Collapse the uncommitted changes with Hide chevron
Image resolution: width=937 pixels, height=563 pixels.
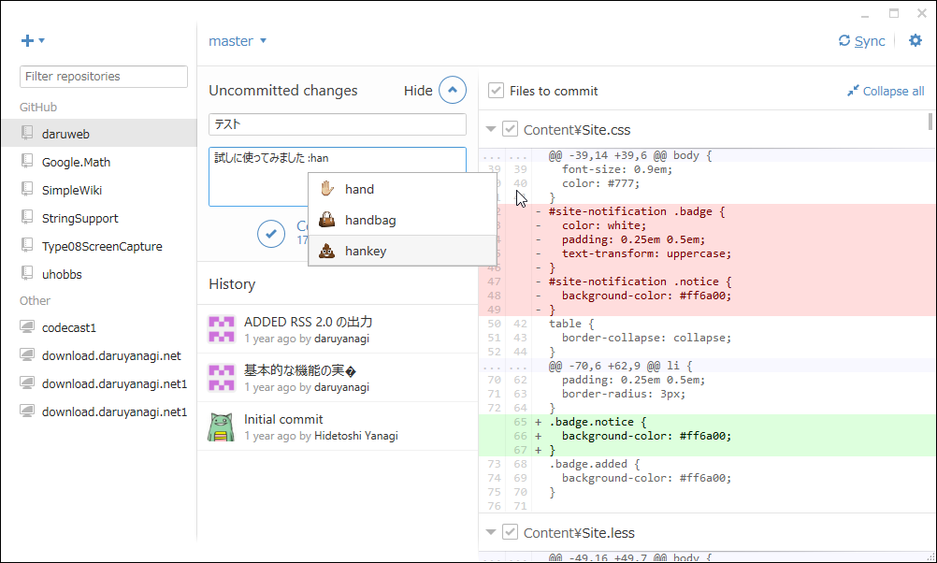pos(453,91)
